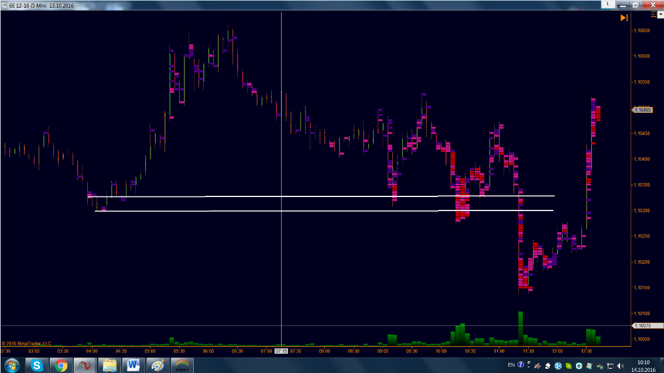This screenshot has width=664, height=373.
Task: Open Paint from the taskbar
Action: pos(157,365)
